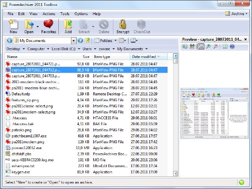252x189 pixels.
Task: Go forward with the blue forward arrow
Action: coord(80,40)
